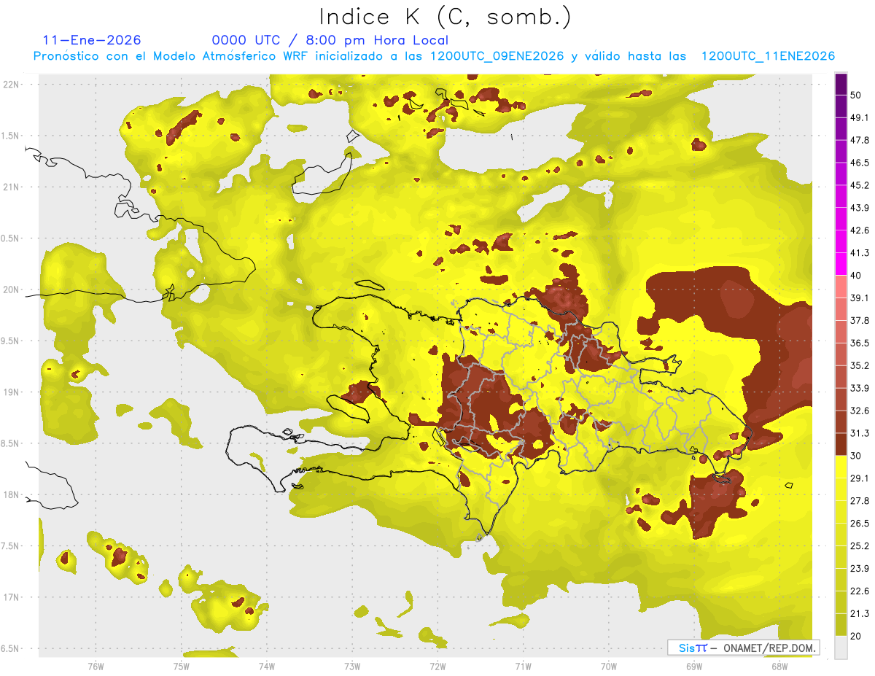Viewport: 875px width, 676px height.
Task: Click the colorbar value '35.2'
Action: [x=860, y=365]
